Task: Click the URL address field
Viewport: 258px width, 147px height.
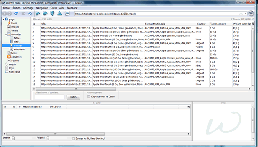Action: coord(159,14)
